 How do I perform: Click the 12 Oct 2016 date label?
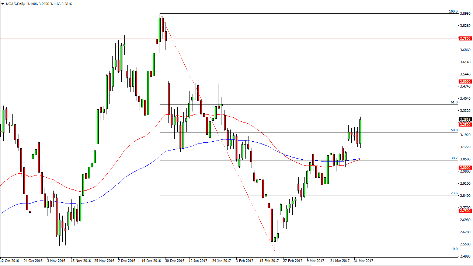(x=10, y=260)
